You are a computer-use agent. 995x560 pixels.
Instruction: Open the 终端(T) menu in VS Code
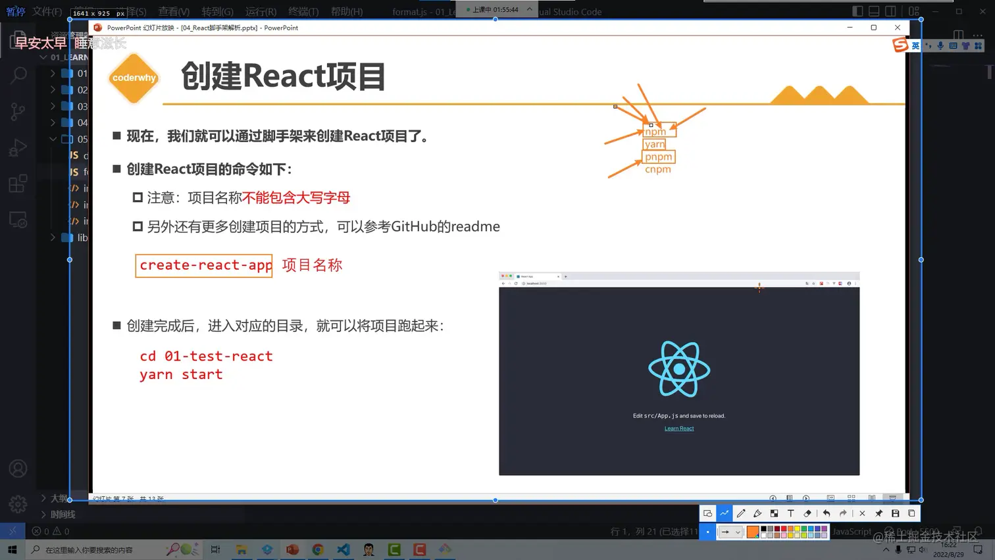coord(303,12)
